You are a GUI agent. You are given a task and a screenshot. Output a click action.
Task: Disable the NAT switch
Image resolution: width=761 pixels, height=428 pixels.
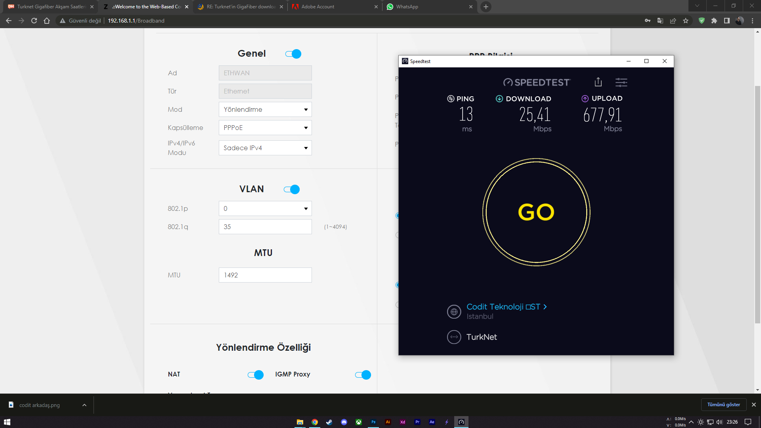tap(256, 375)
